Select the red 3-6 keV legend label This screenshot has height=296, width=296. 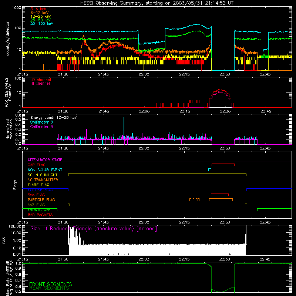click(x=38, y=9)
